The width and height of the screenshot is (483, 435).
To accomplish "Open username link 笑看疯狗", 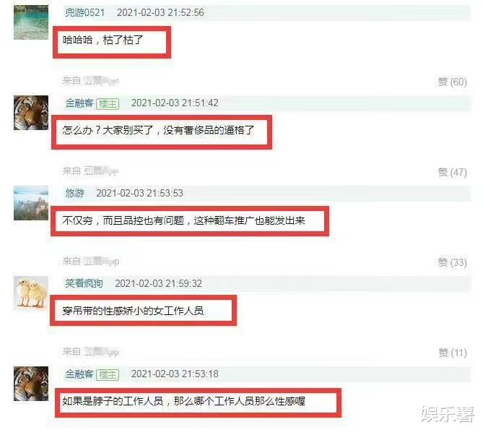I will point(84,283).
